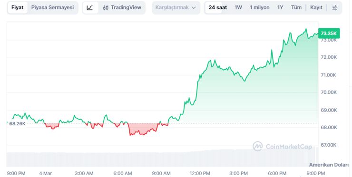This screenshot has width=352, height=177.
Task: Select the Fiyat tab
Action: click(x=18, y=8)
